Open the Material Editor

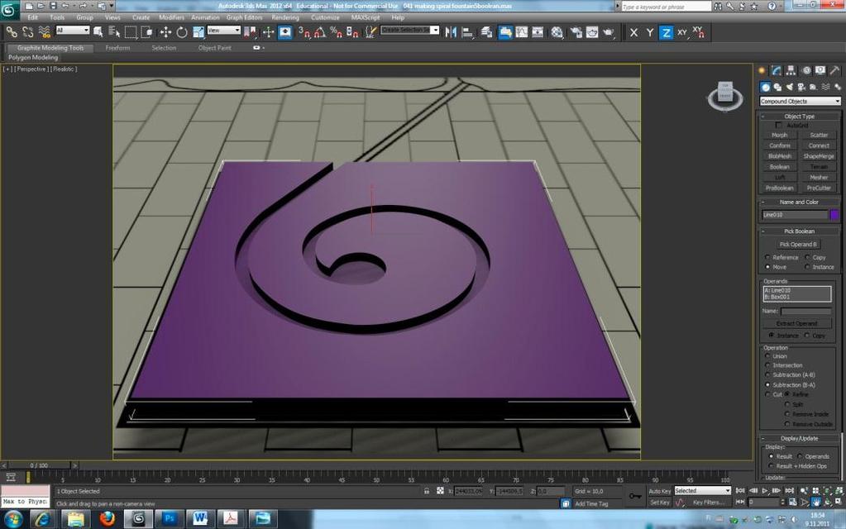pyautogui.click(x=557, y=32)
